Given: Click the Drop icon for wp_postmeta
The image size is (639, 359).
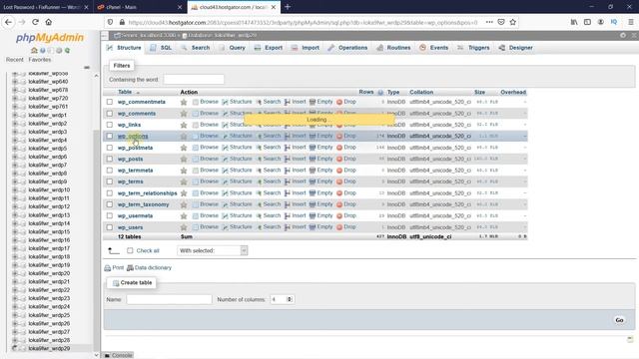Looking at the screenshot, I should click(x=339, y=148).
